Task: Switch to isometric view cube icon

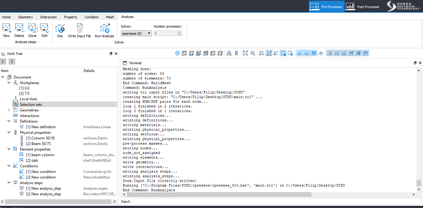Action: tap(177, 53)
